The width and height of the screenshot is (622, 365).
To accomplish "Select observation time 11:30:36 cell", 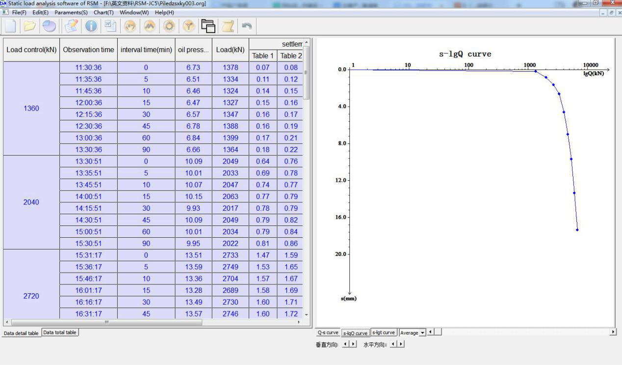I will click(88, 67).
